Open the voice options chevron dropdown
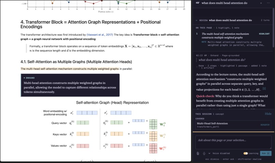275x163 pixels. [209, 153]
